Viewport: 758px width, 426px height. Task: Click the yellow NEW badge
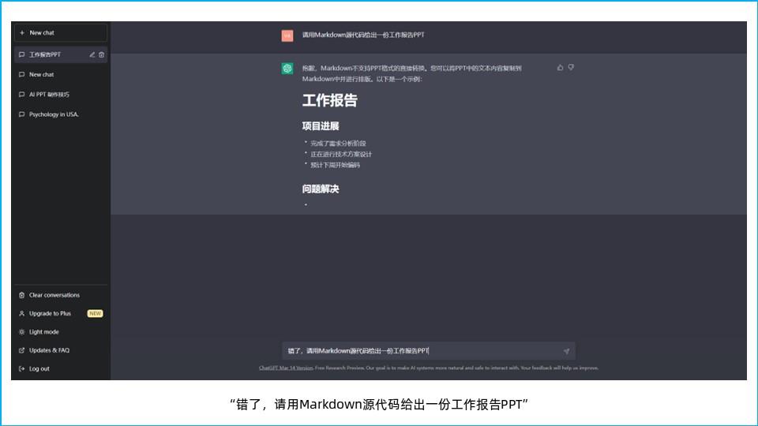tap(96, 313)
